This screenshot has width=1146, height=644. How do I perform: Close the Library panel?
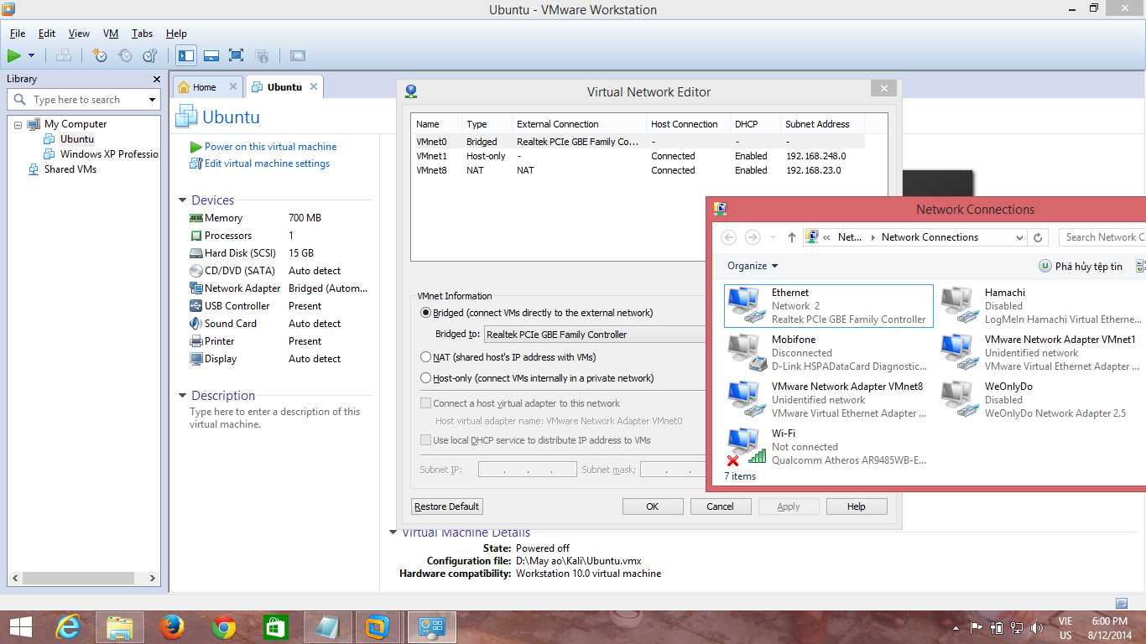pos(156,79)
